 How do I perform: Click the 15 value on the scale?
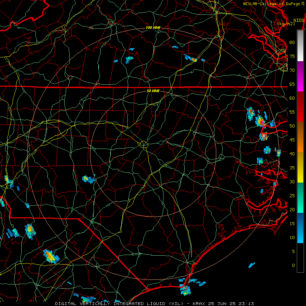point(292,224)
